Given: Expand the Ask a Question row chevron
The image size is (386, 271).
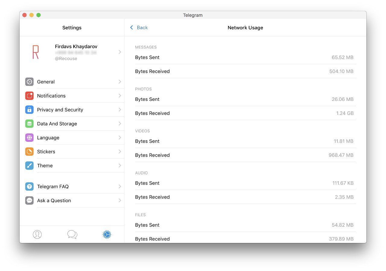Looking at the screenshot, I should tap(120, 201).
